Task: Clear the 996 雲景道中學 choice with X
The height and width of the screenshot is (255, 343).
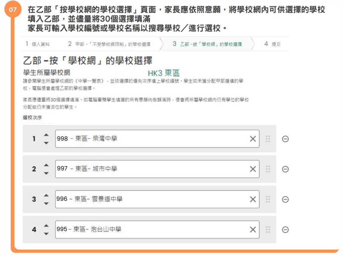Action: pos(253,199)
